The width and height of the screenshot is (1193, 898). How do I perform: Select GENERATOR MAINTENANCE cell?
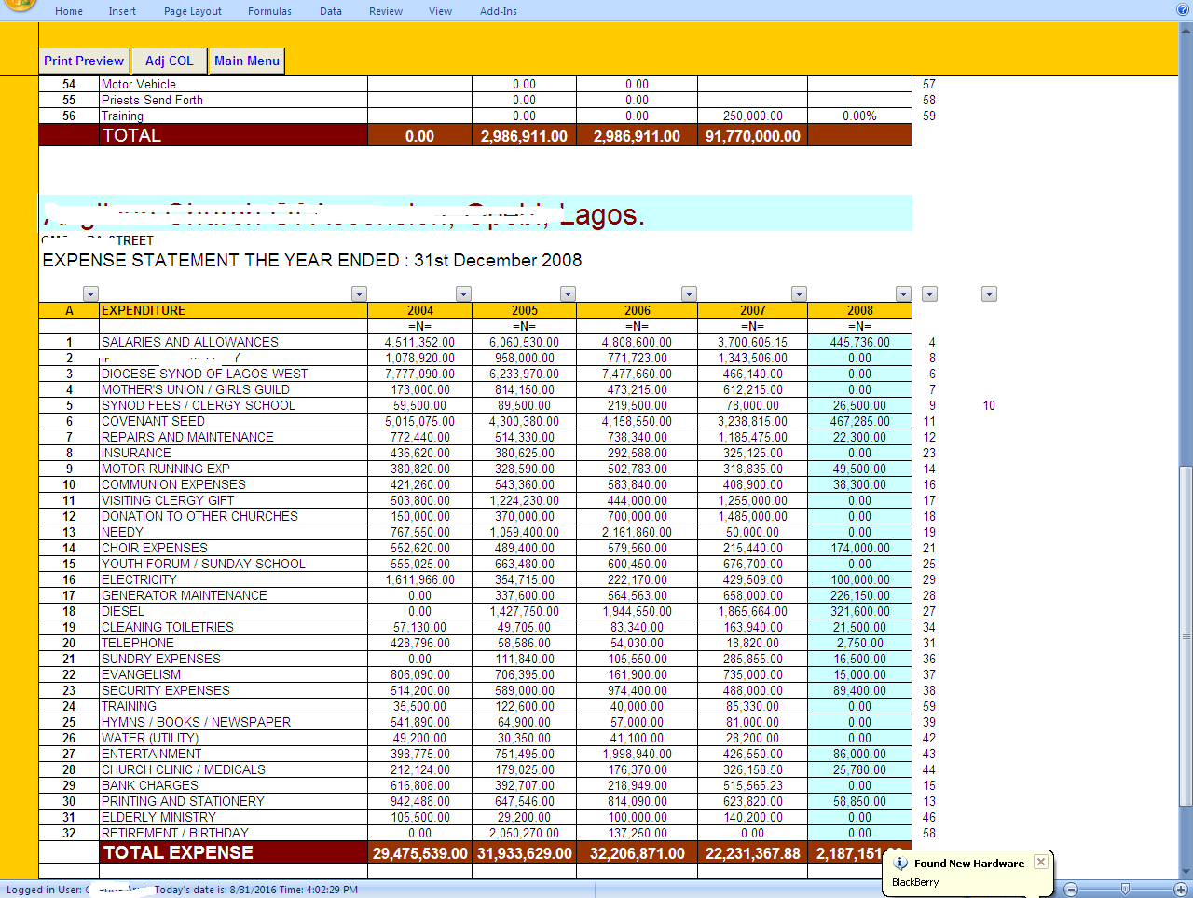[x=233, y=595]
